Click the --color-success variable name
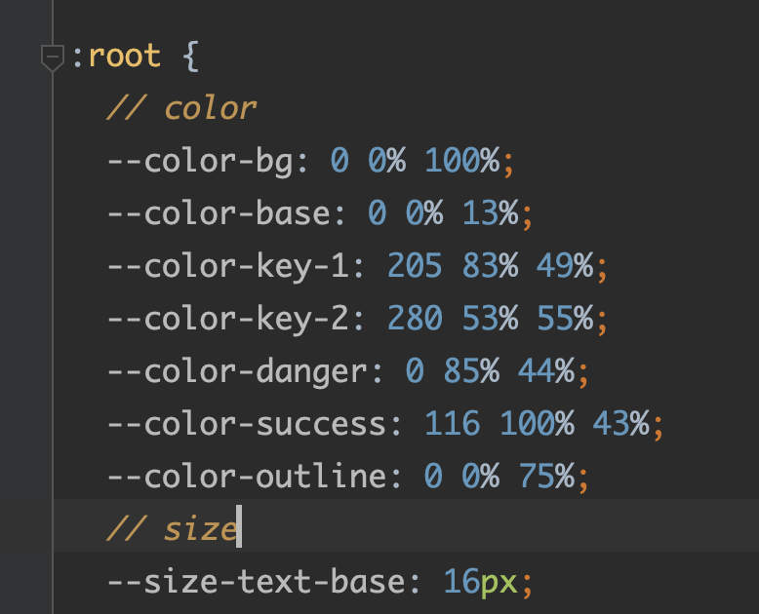759x614 pixels. [247, 424]
